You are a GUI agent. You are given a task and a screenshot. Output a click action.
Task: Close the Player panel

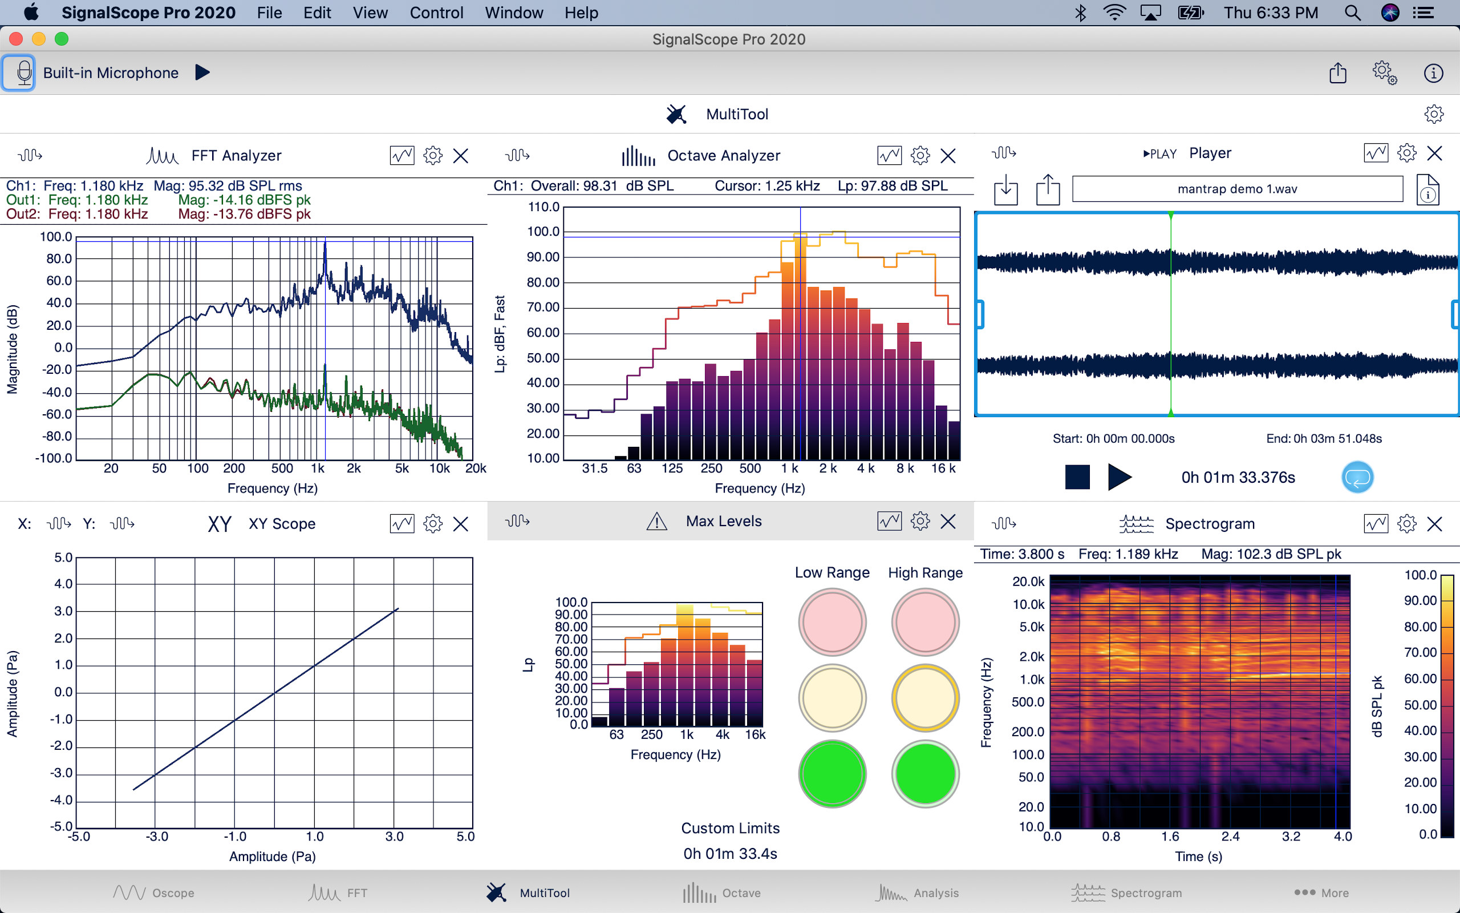1435,153
